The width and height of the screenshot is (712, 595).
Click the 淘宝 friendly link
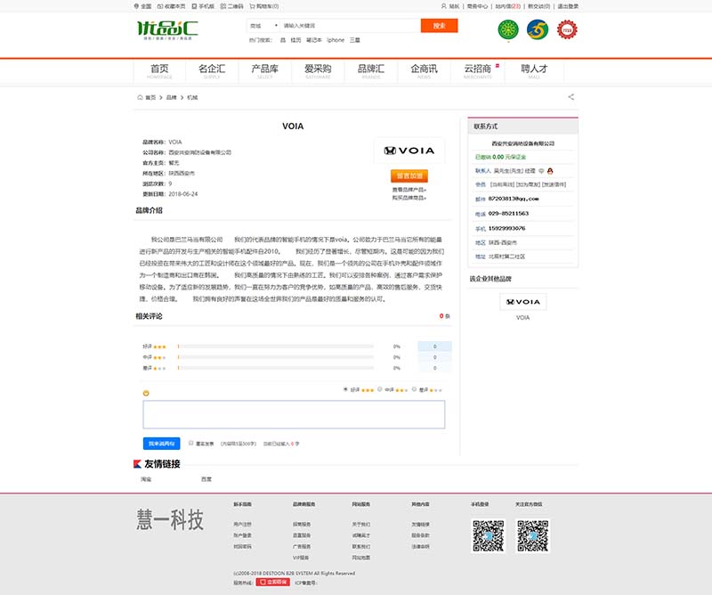[146, 479]
